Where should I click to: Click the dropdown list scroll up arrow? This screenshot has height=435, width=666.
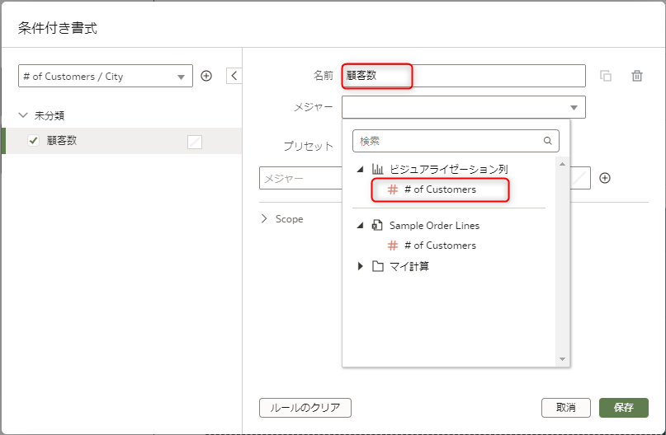point(562,164)
